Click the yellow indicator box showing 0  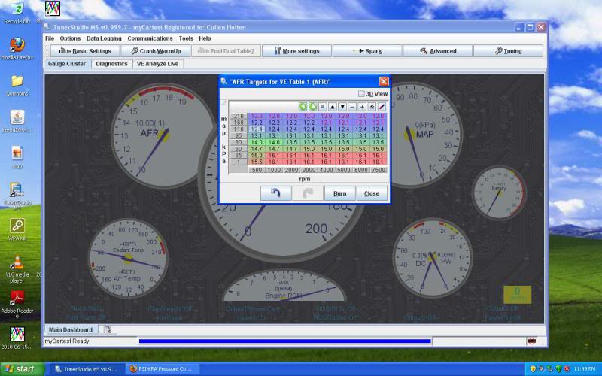(517, 294)
